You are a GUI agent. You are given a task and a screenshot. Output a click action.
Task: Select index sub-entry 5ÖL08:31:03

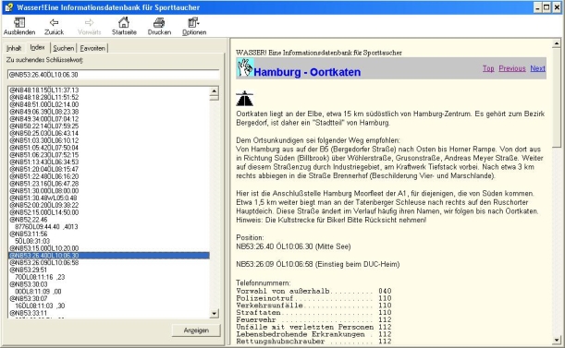32,241
